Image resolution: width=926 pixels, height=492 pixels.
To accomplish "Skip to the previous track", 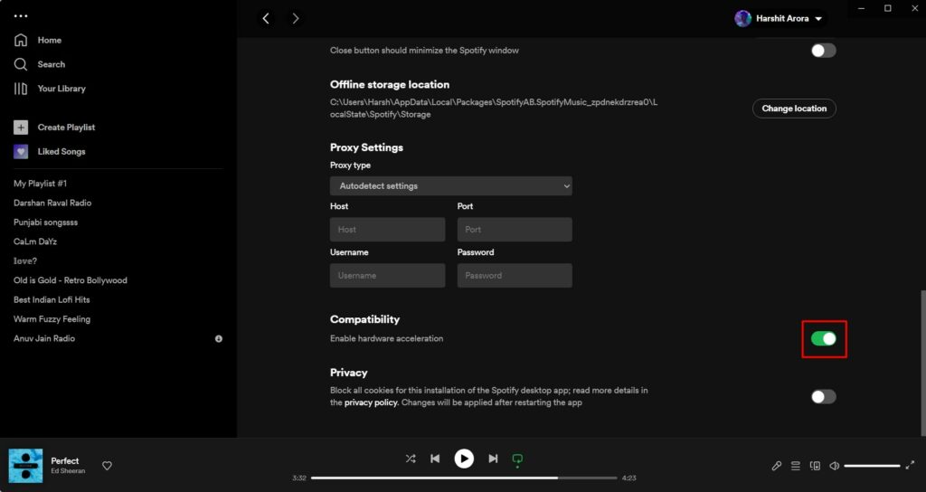I will pos(435,459).
